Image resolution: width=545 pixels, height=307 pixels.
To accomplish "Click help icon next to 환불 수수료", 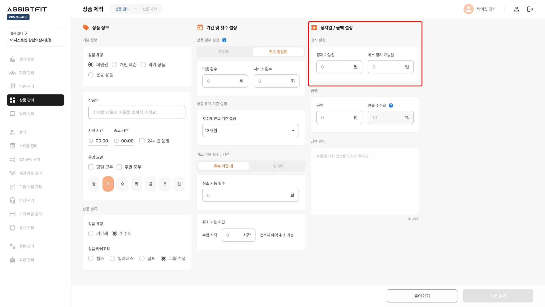I will (391, 105).
